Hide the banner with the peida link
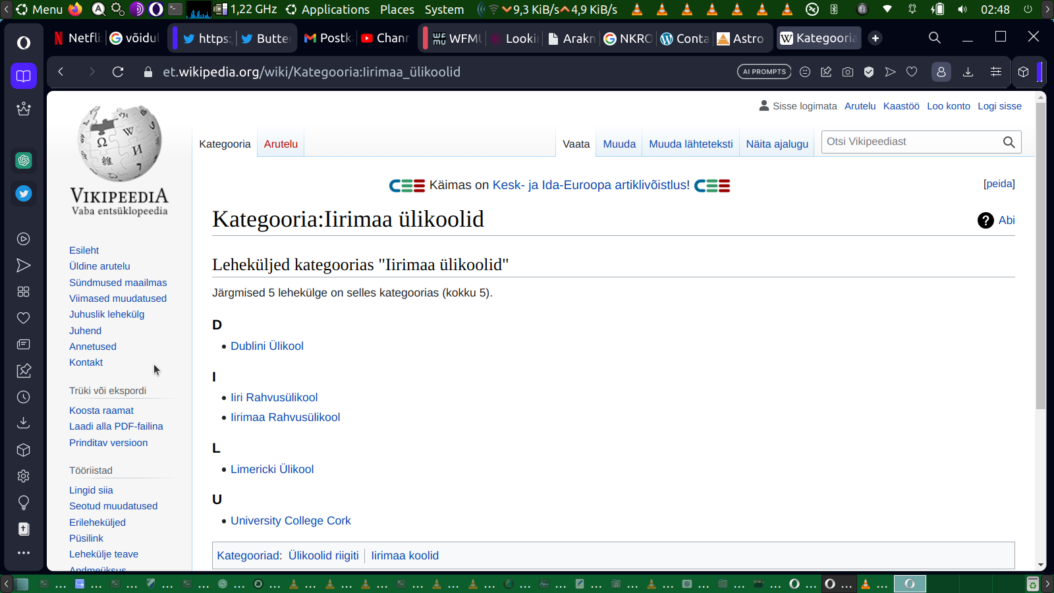This screenshot has width=1054, height=593. (999, 184)
